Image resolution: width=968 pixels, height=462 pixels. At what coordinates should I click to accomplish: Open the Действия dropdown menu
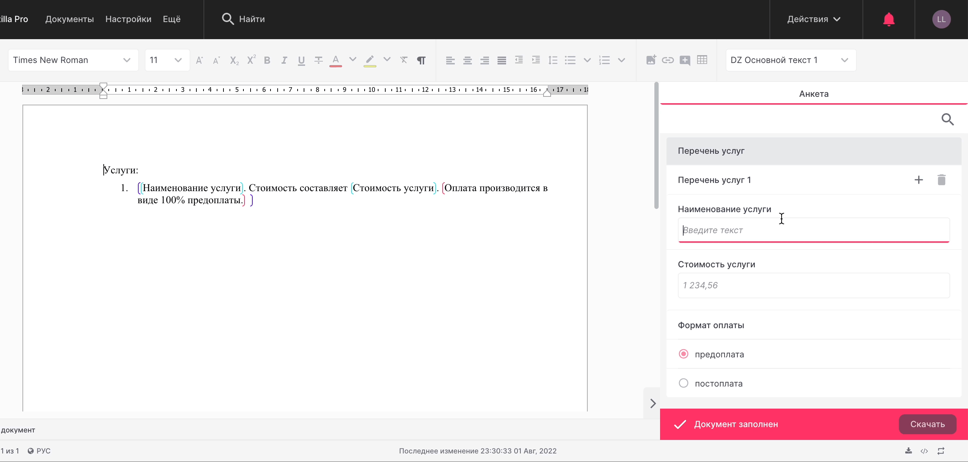tap(814, 19)
